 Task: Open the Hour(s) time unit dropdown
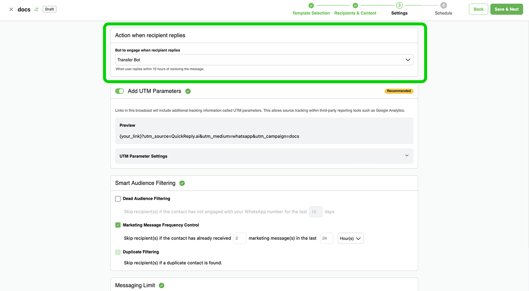350,238
